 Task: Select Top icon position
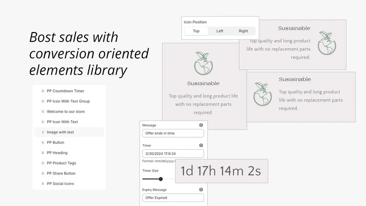(196, 31)
